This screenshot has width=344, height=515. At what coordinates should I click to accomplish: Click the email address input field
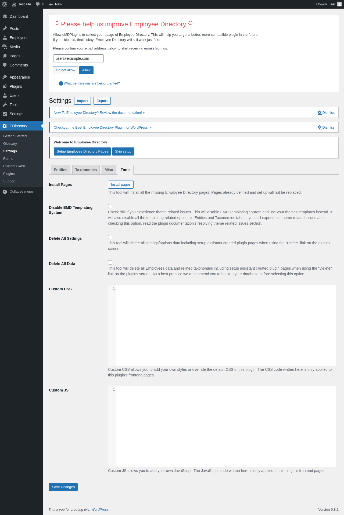(78, 58)
